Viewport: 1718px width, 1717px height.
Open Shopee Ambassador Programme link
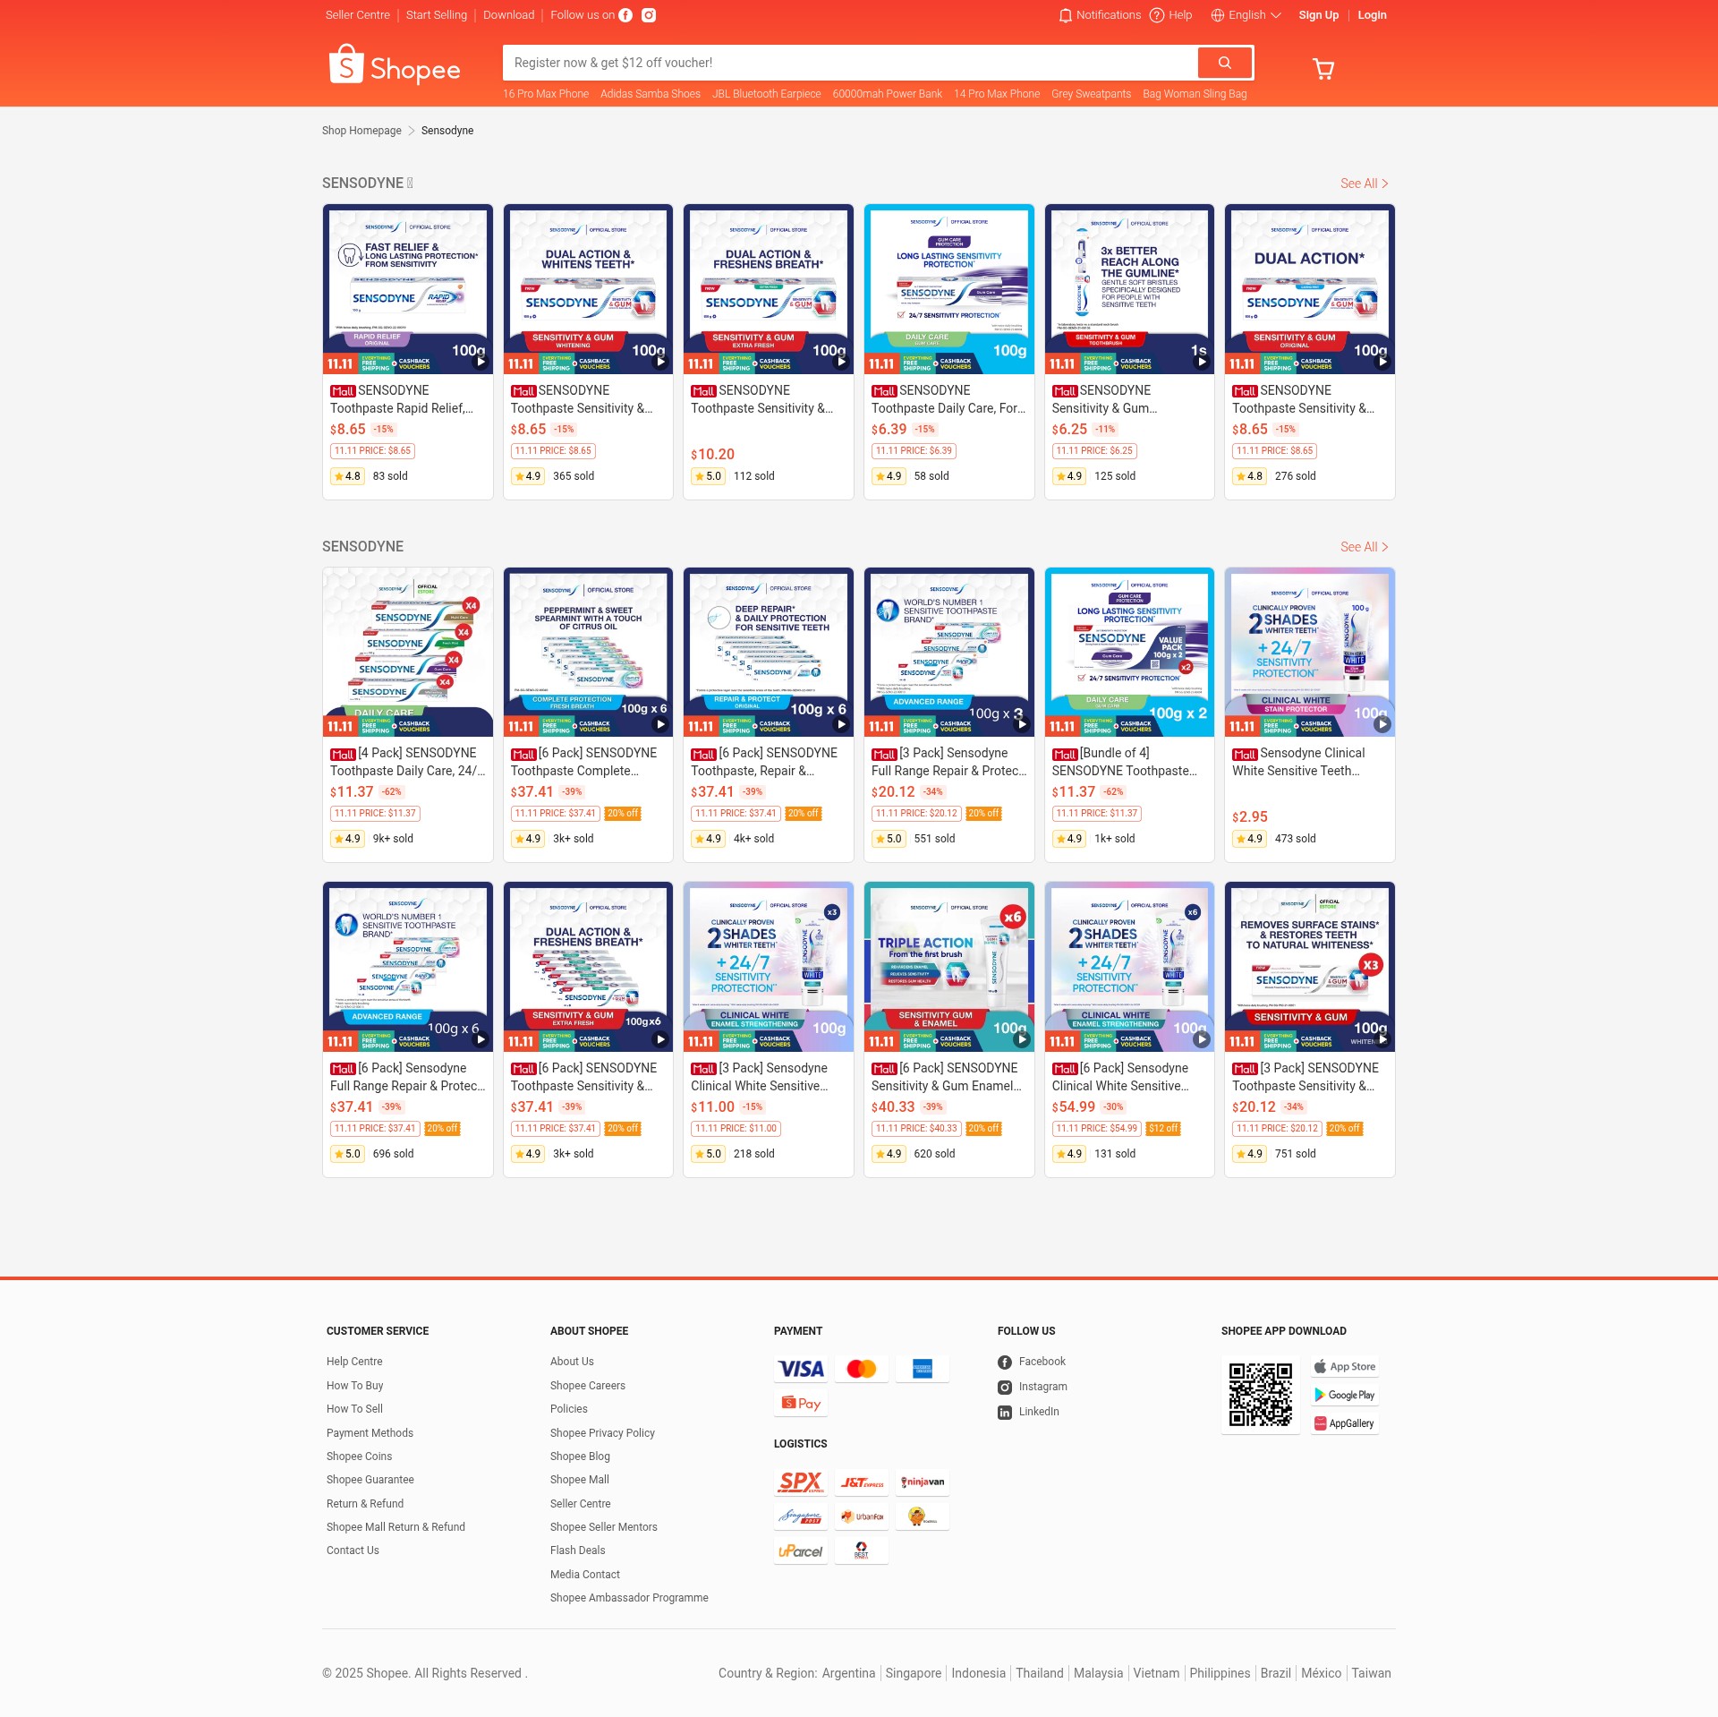(x=629, y=1598)
